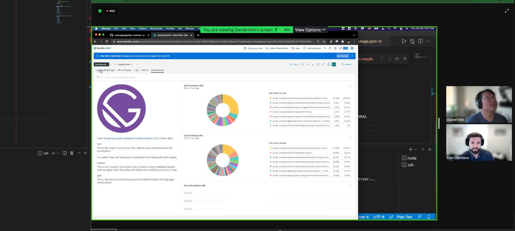Dismiss the CodeStream banner
This screenshot has height=231, width=515.
[352, 56]
